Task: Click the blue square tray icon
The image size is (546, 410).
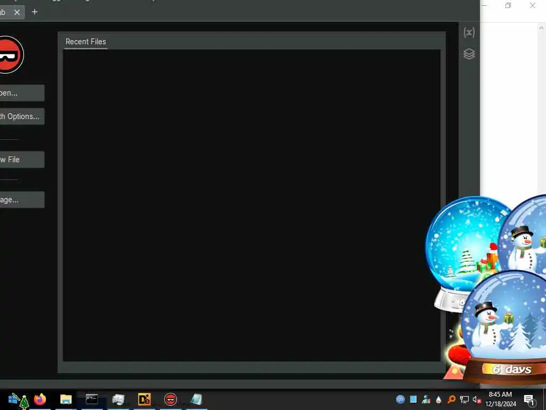Action: [413, 399]
